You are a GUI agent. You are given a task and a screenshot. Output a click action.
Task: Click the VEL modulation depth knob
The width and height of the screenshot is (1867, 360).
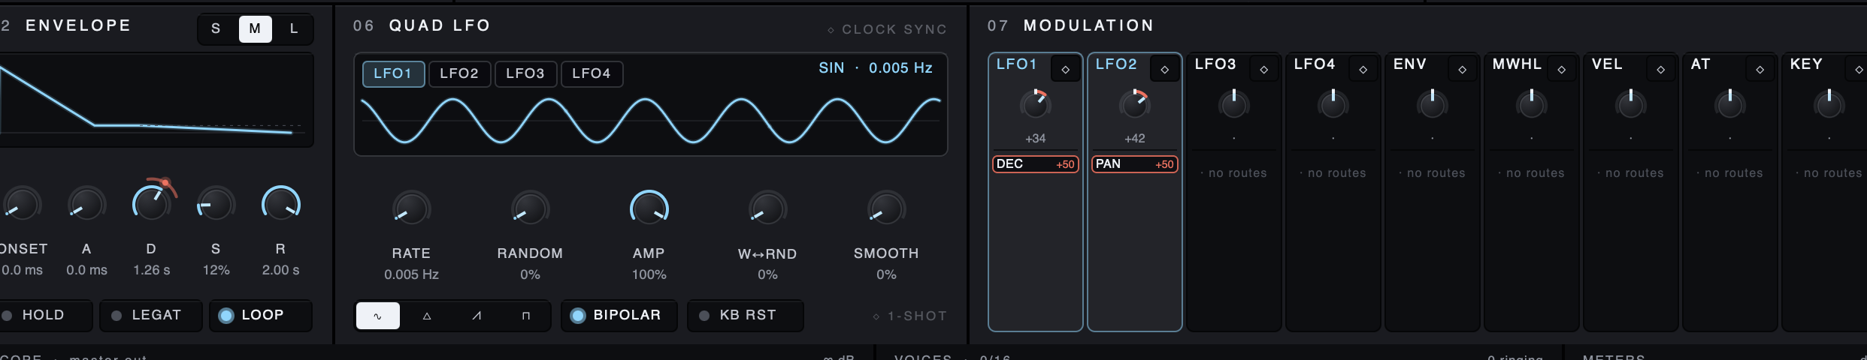(1630, 104)
